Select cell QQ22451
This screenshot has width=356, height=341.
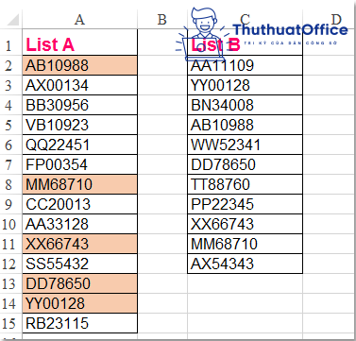(x=80, y=145)
